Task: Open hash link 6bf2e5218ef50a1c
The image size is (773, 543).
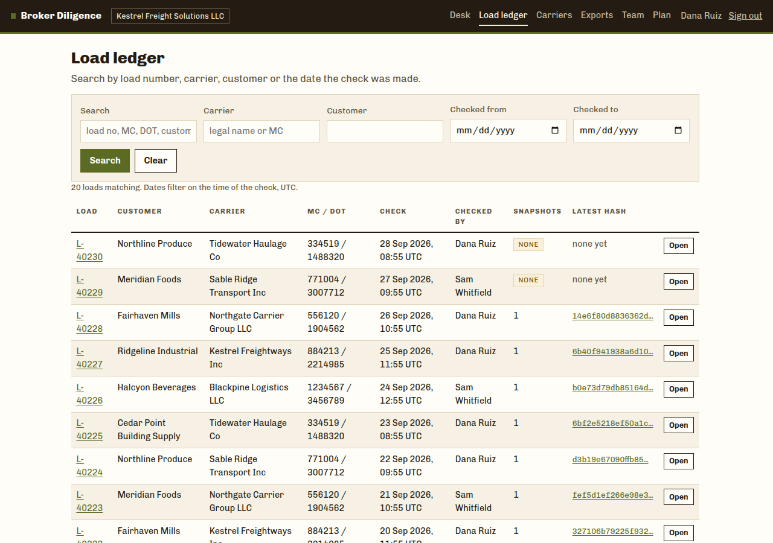Action: pos(613,424)
